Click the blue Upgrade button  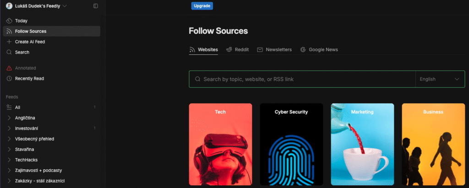pyautogui.click(x=202, y=5)
